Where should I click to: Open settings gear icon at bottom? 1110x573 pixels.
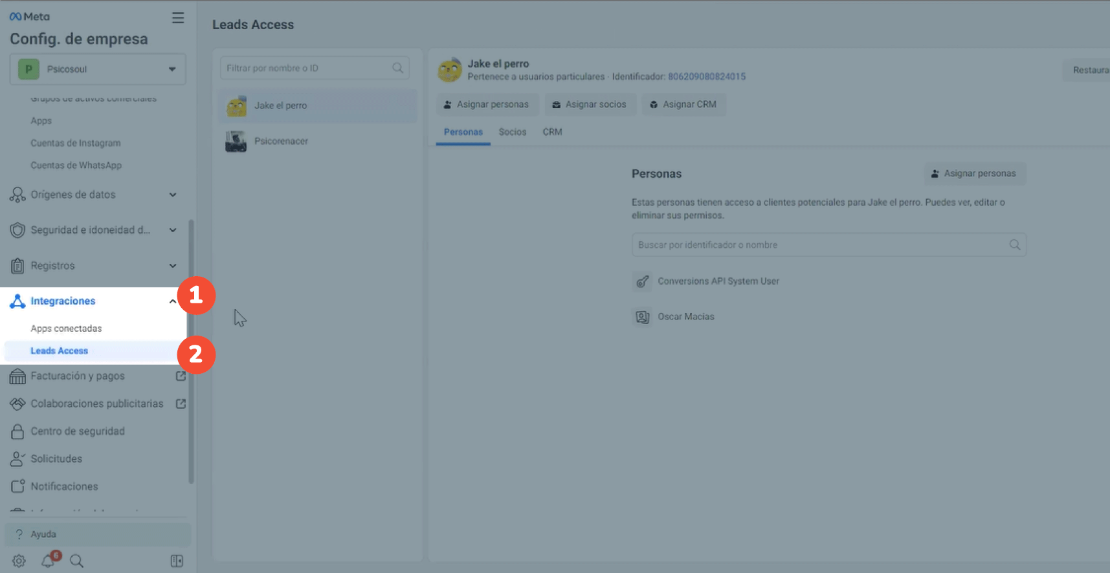click(19, 561)
